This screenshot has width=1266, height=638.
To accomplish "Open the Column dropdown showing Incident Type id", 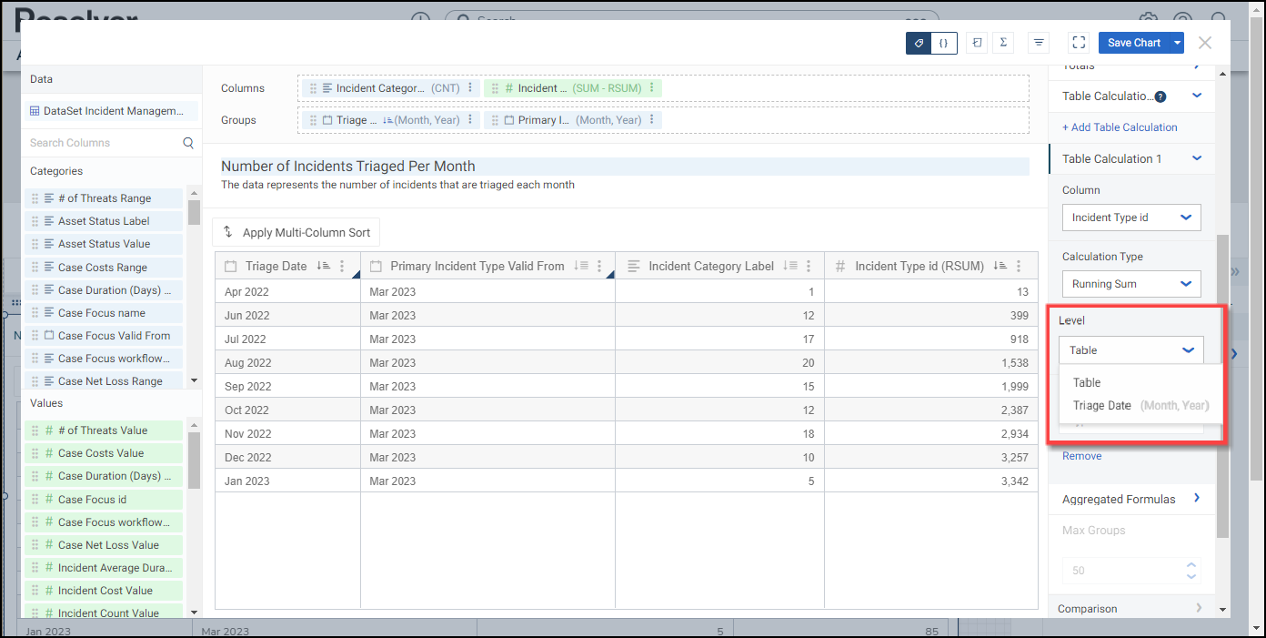I will (1131, 218).
